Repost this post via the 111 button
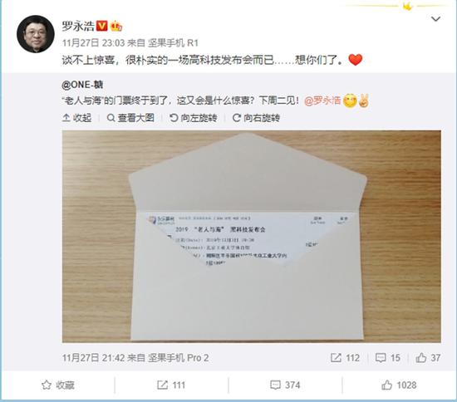The width and height of the screenshot is (457, 402). click(x=171, y=385)
